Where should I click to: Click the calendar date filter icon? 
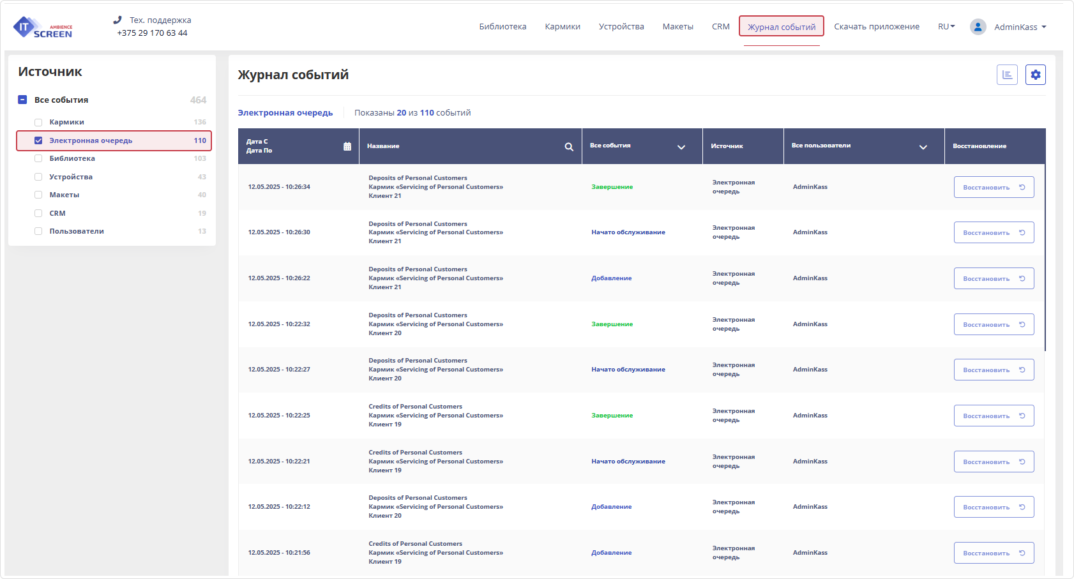click(347, 146)
